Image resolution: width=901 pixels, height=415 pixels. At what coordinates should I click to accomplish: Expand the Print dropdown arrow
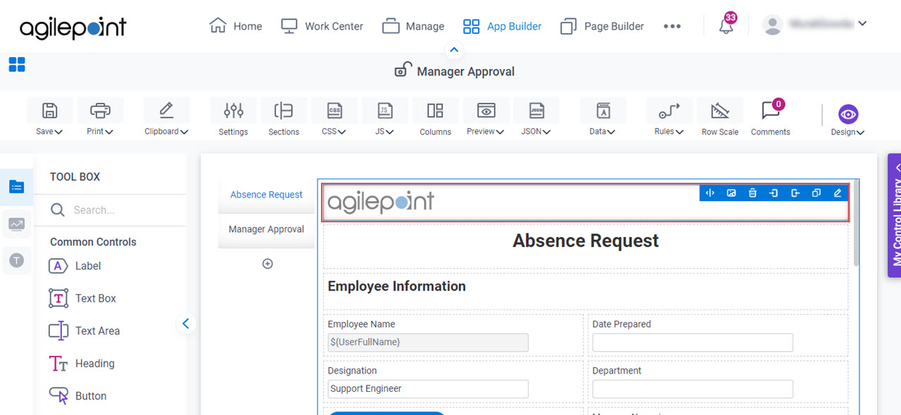tap(109, 132)
